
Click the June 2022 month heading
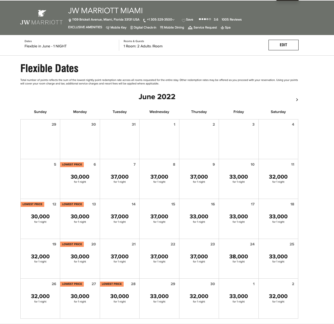click(x=157, y=97)
